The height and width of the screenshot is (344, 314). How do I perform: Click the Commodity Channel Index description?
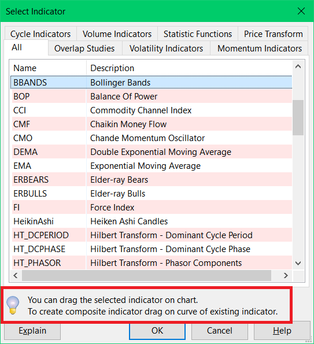[x=141, y=110]
